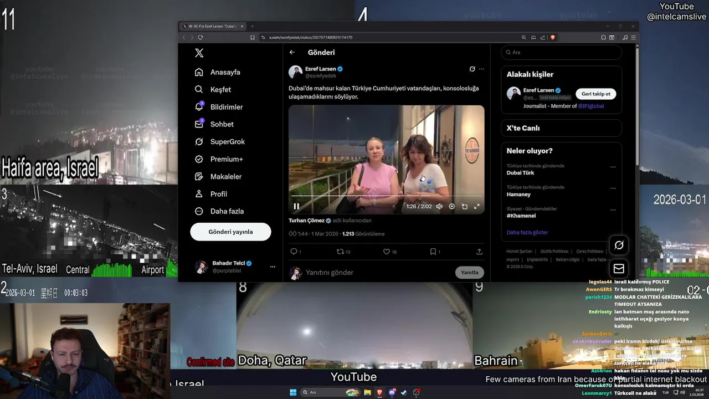Reload the browser page
709x399 pixels.
click(x=201, y=37)
